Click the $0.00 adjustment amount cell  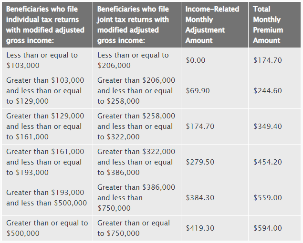pyautogui.click(x=215, y=60)
